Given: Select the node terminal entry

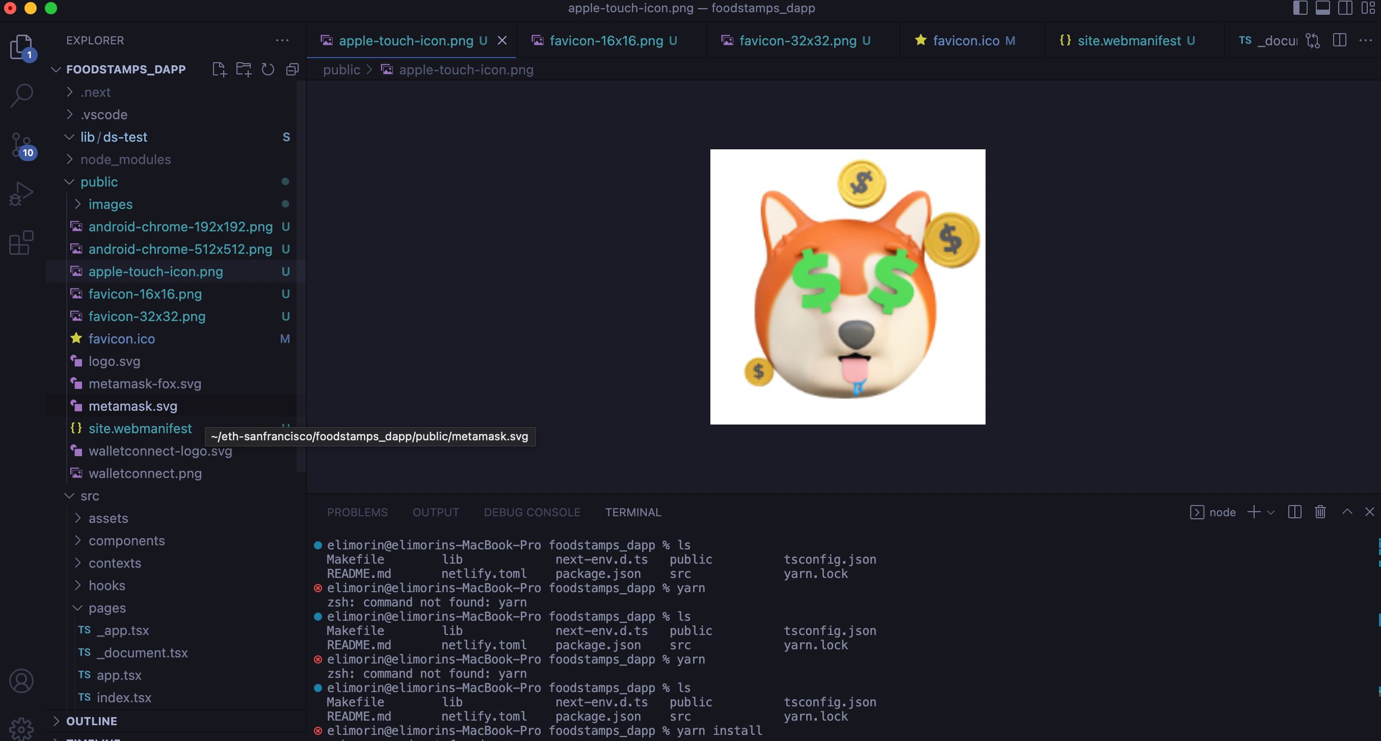Looking at the screenshot, I should (1213, 512).
